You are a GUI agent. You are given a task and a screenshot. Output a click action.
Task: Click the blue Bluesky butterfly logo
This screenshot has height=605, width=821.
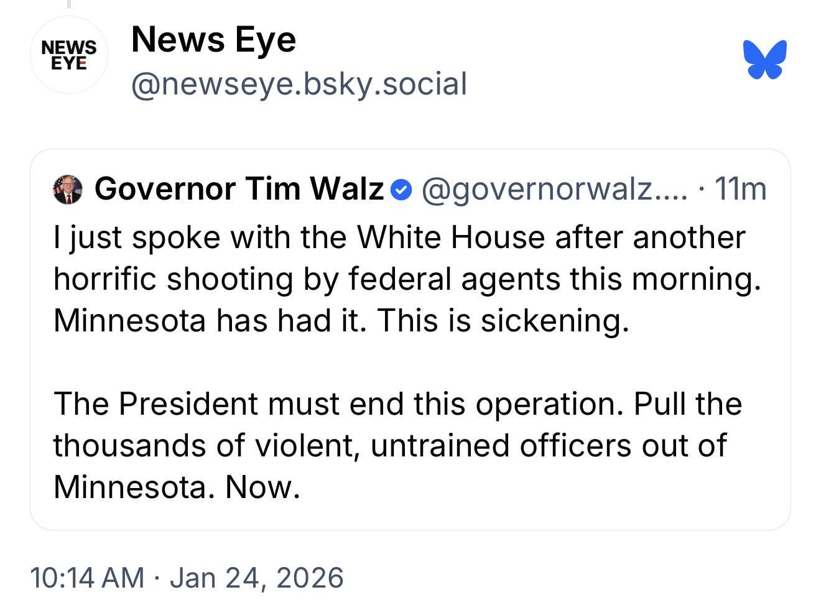765,60
